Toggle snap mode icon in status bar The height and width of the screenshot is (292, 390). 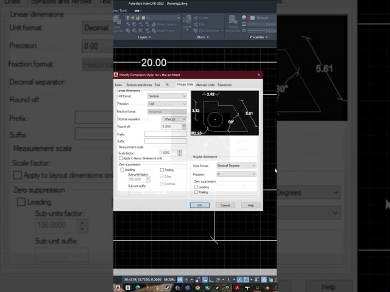(186, 280)
